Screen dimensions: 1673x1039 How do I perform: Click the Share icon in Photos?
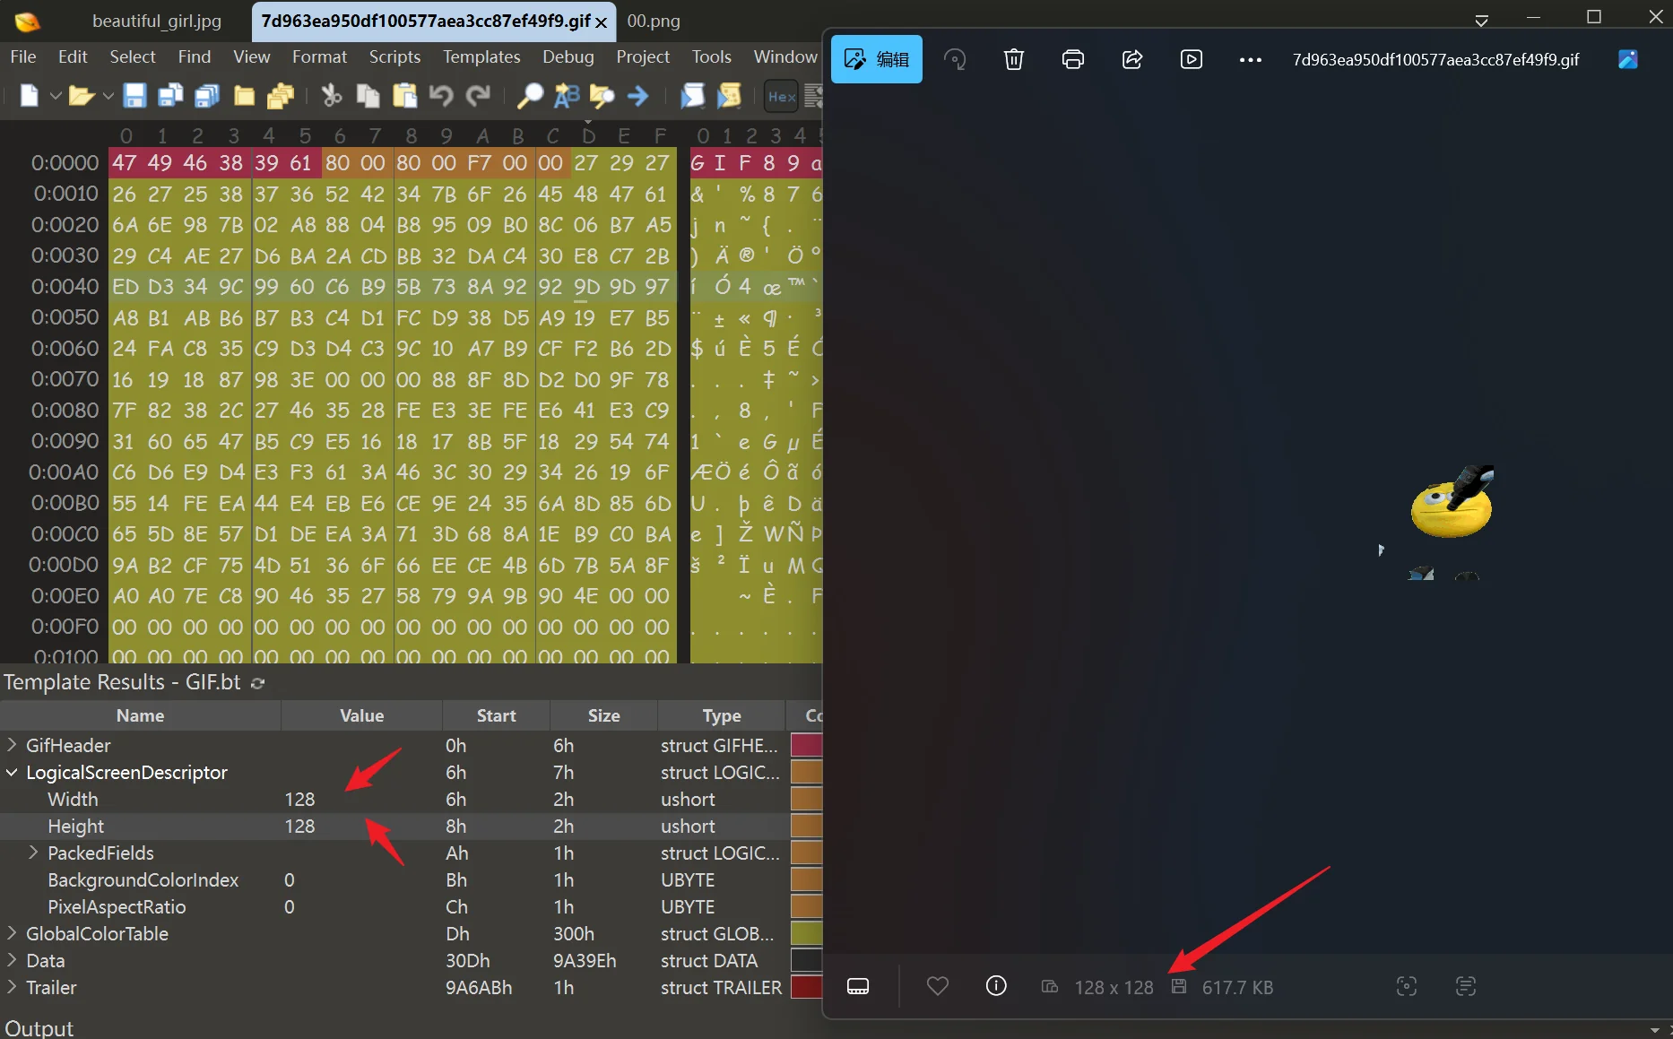(x=1131, y=60)
